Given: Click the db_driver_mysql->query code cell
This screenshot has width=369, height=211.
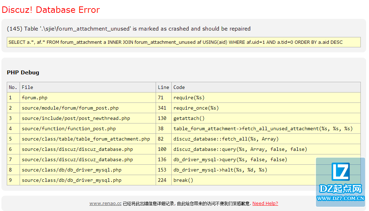Looking at the screenshot, I should (x=266, y=159).
